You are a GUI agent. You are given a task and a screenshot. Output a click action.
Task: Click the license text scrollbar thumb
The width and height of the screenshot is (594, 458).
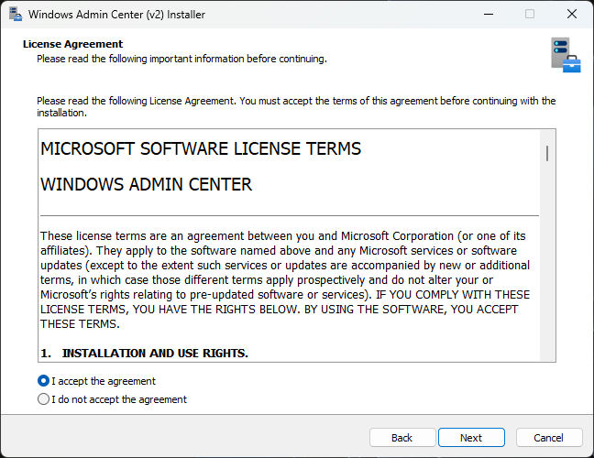[x=547, y=153]
